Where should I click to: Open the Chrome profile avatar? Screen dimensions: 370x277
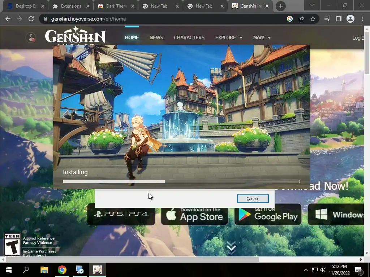[x=350, y=19]
